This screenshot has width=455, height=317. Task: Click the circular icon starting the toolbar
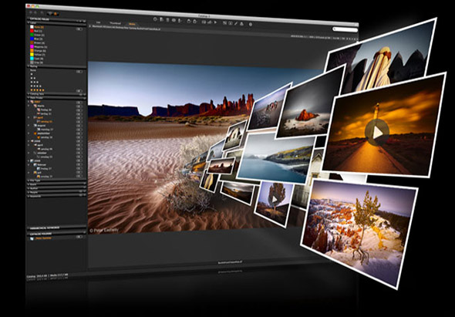[x=155, y=19]
